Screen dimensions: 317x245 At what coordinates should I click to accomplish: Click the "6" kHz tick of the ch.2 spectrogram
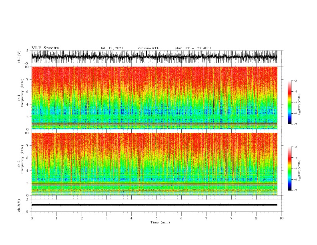[x=28, y=158]
